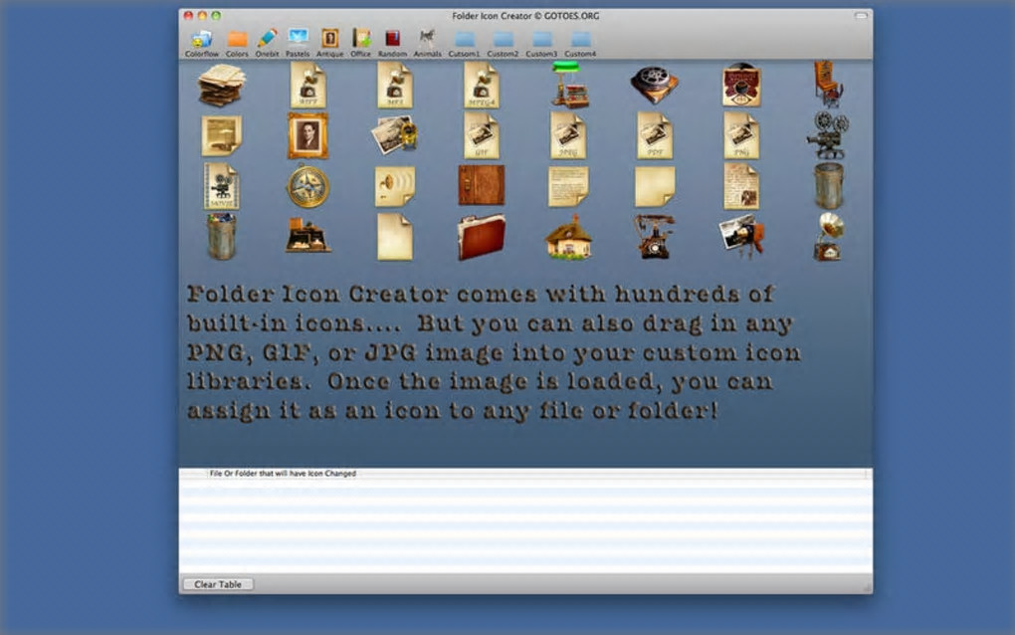
Task: Switch to the Onebit icon set
Action: [267, 43]
